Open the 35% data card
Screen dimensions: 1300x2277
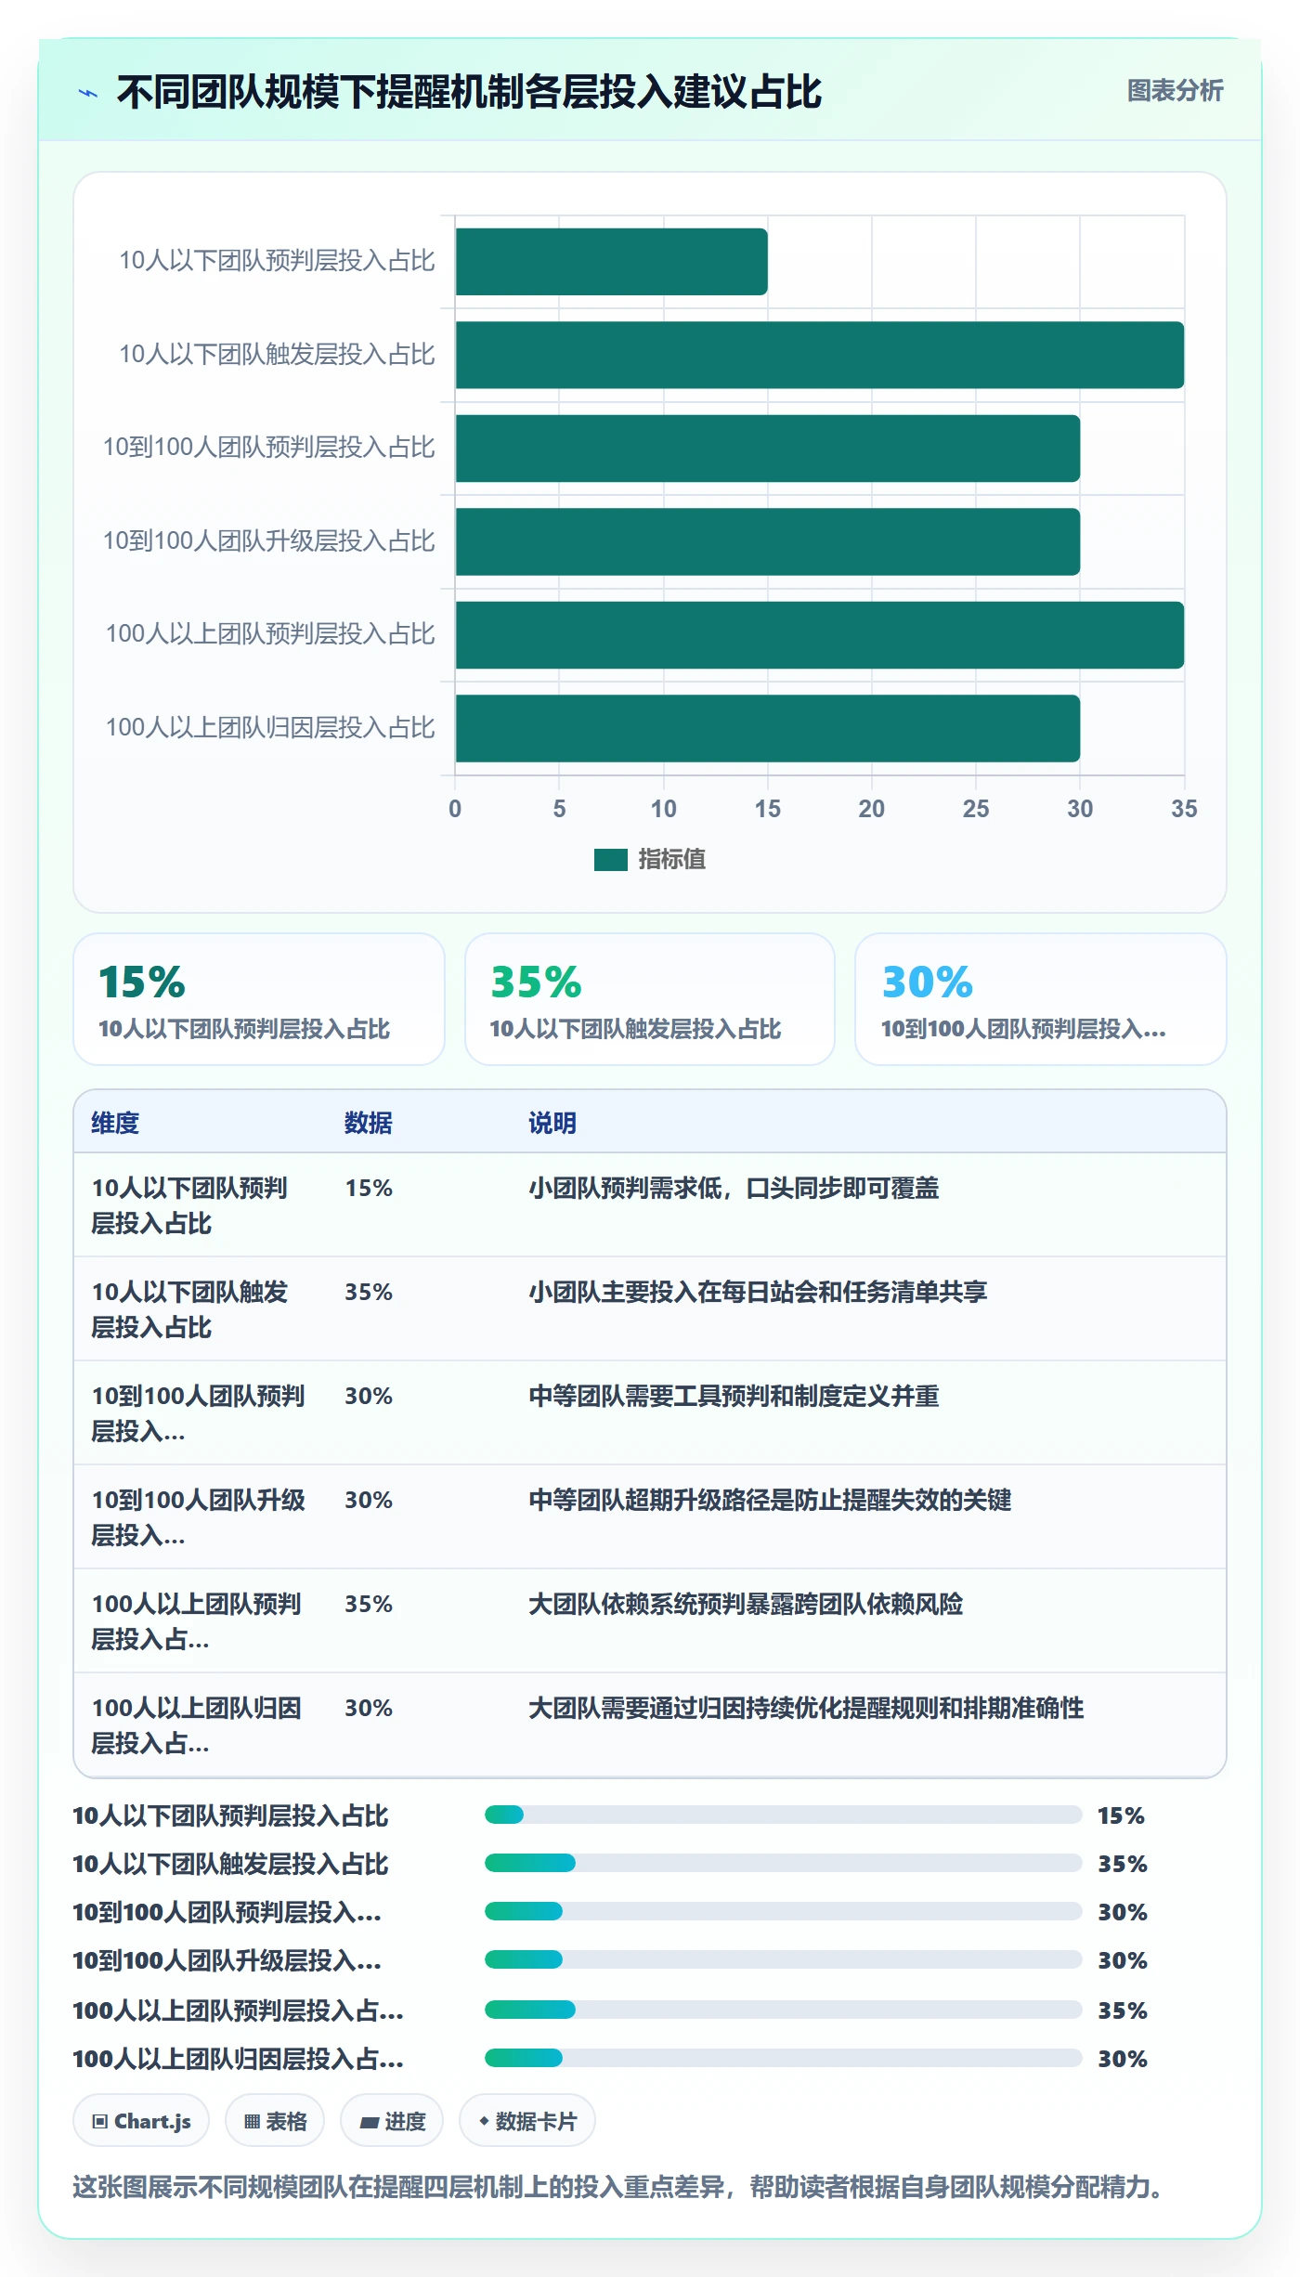point(650,999)
